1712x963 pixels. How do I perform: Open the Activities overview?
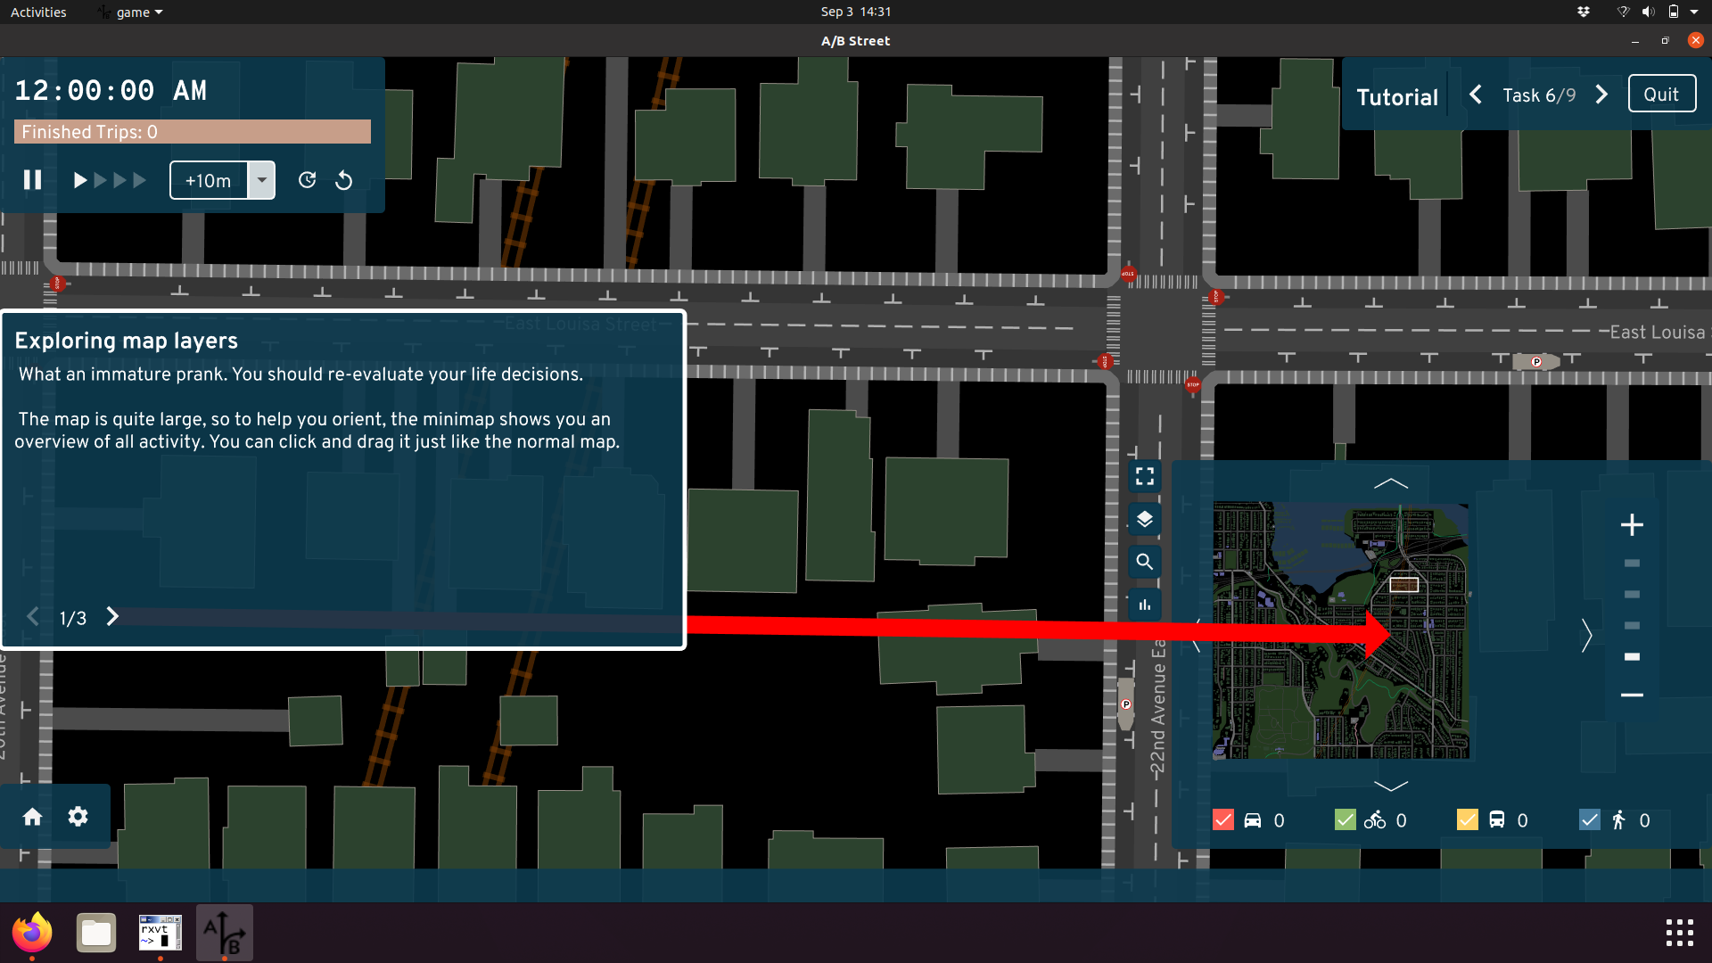tap(38, 12)
